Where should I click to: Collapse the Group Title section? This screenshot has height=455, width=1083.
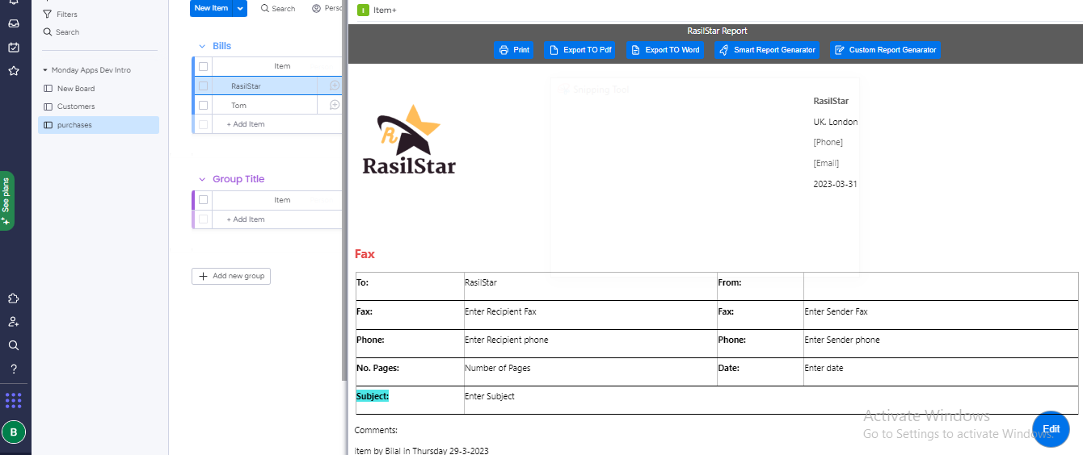coord(202,180)
